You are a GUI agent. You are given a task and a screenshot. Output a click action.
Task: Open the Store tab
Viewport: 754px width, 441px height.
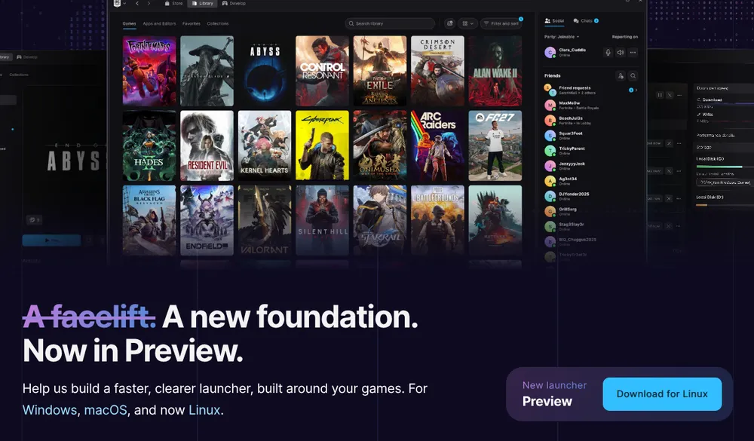[x=173, y=3]
